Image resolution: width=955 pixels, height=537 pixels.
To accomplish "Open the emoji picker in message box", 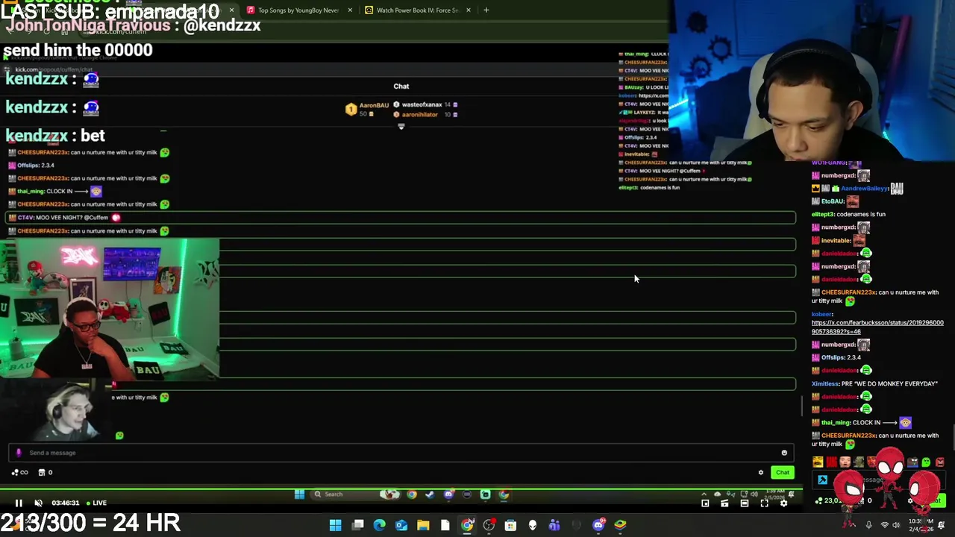I will pos(784,453).
